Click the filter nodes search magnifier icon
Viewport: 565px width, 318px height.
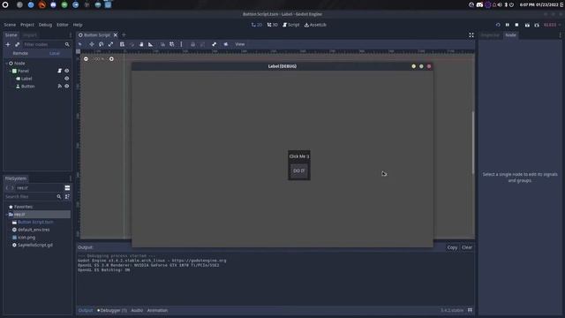[67, 44]
